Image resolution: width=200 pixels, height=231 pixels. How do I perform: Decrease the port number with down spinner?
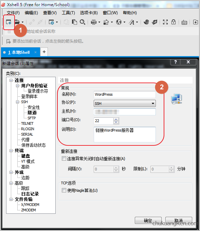(116, 122)
